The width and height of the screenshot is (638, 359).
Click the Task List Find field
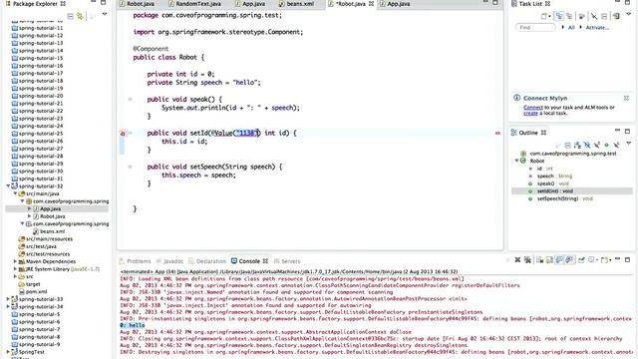535,27
